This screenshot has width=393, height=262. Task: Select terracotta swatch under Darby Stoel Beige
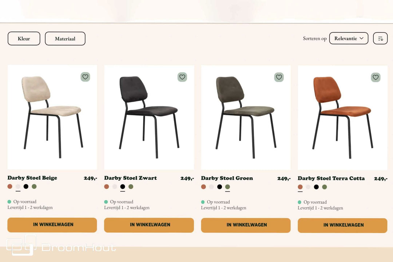tap(10, 186)
